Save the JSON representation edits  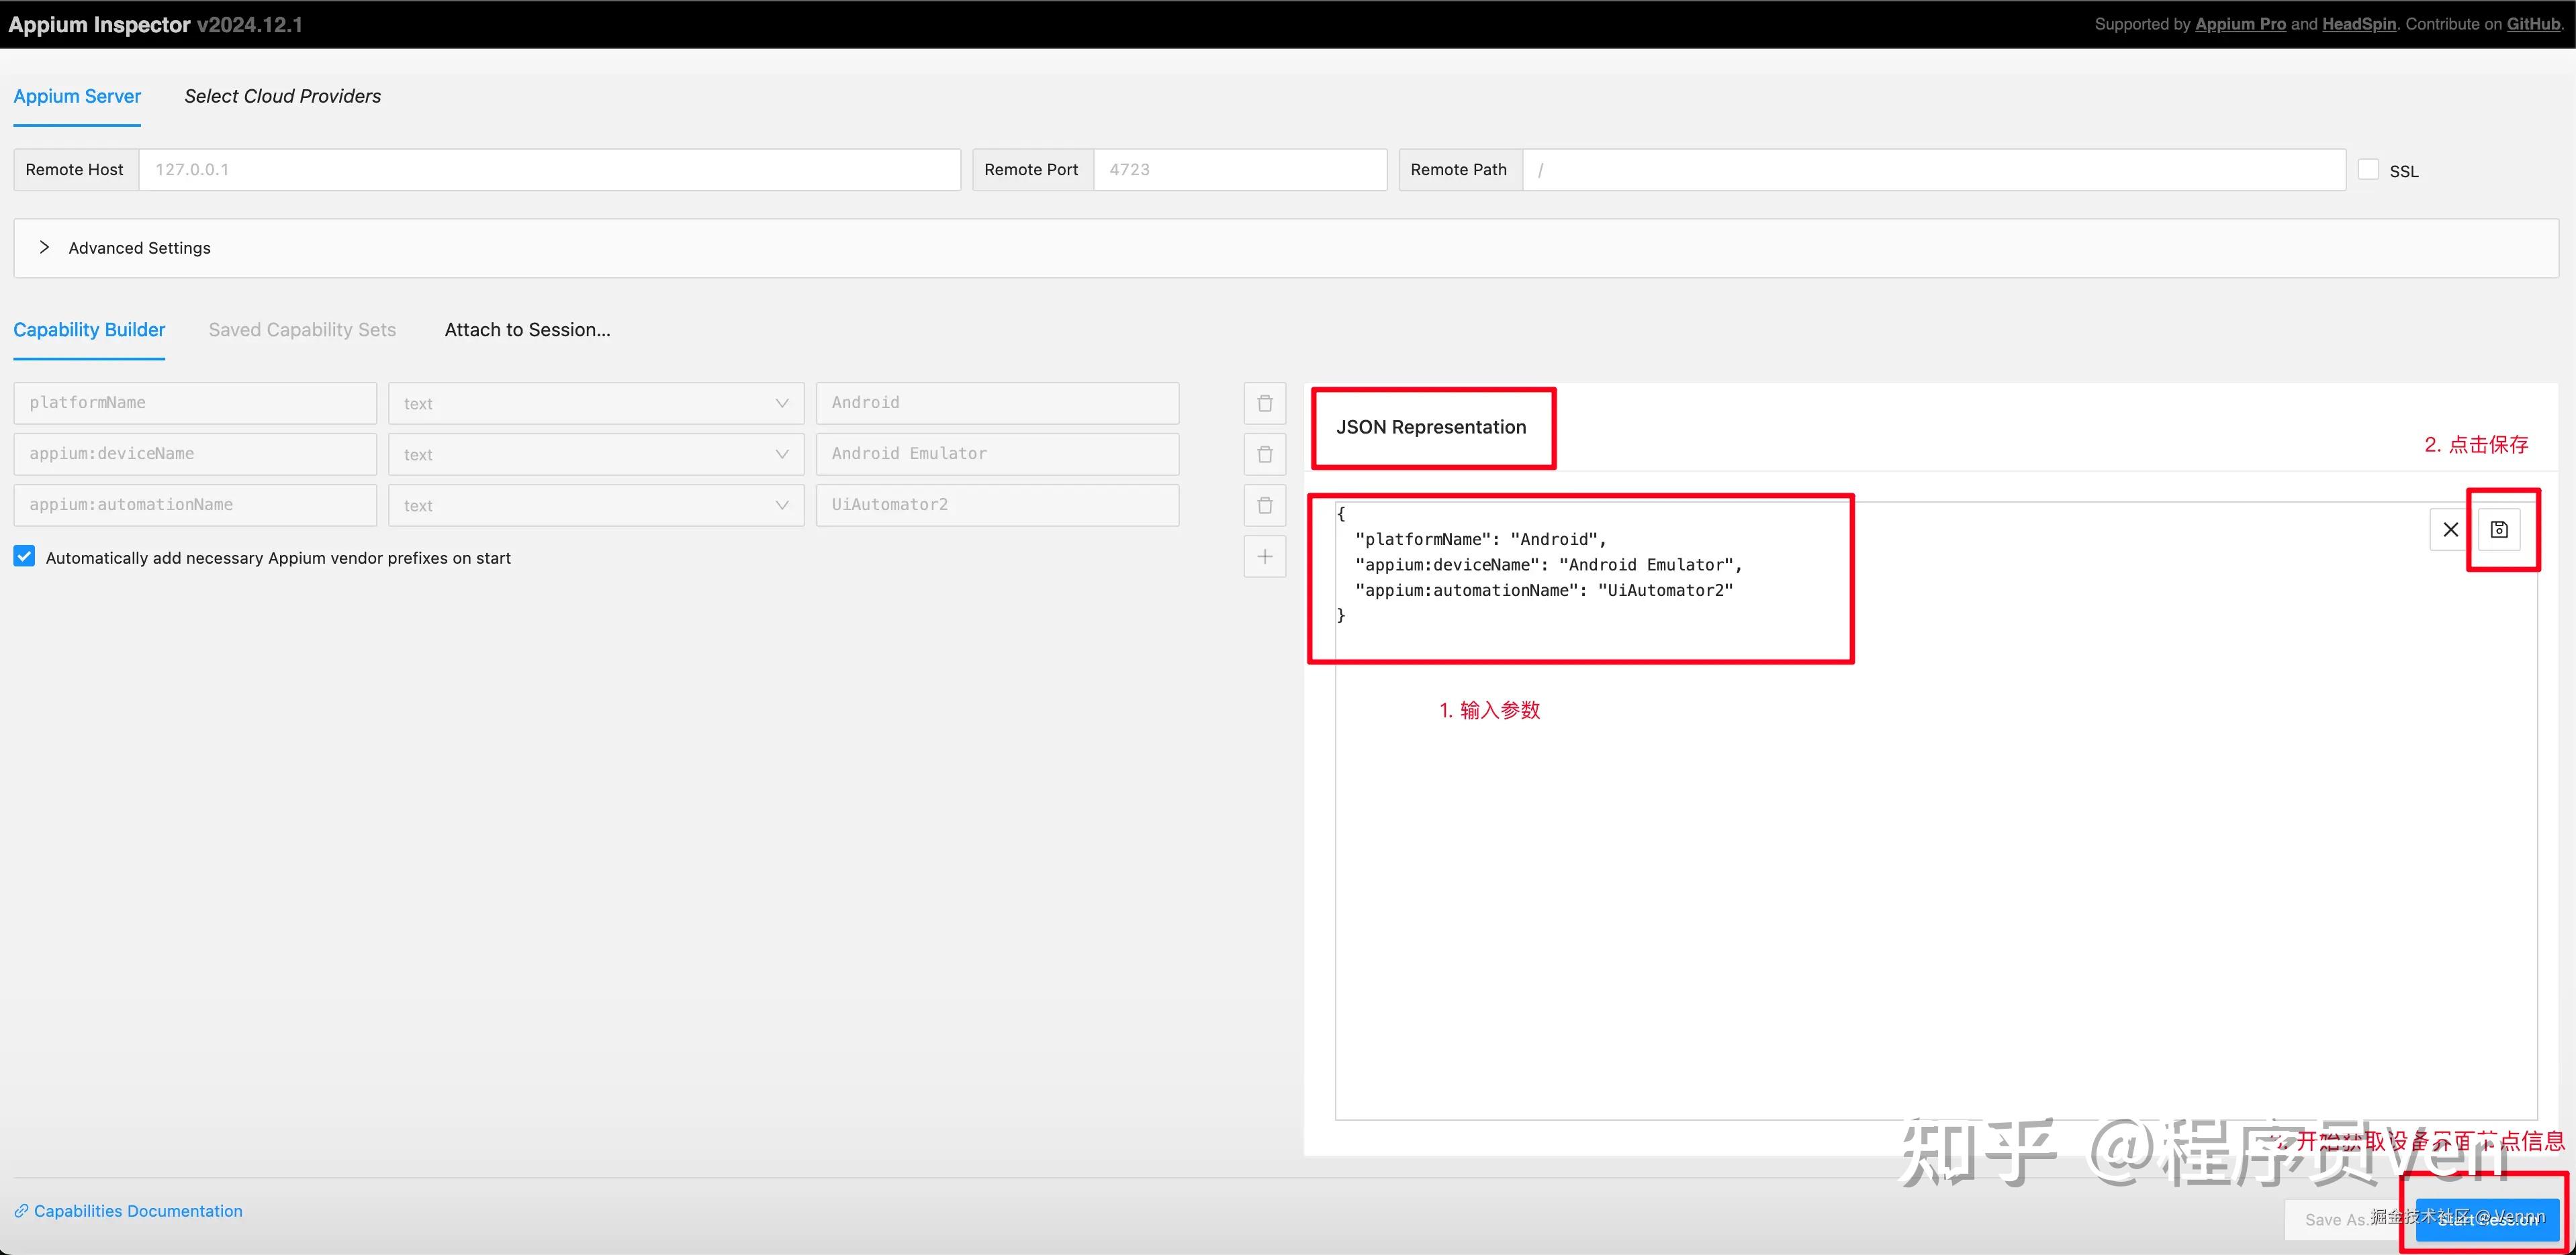[x=2499, y=530]
